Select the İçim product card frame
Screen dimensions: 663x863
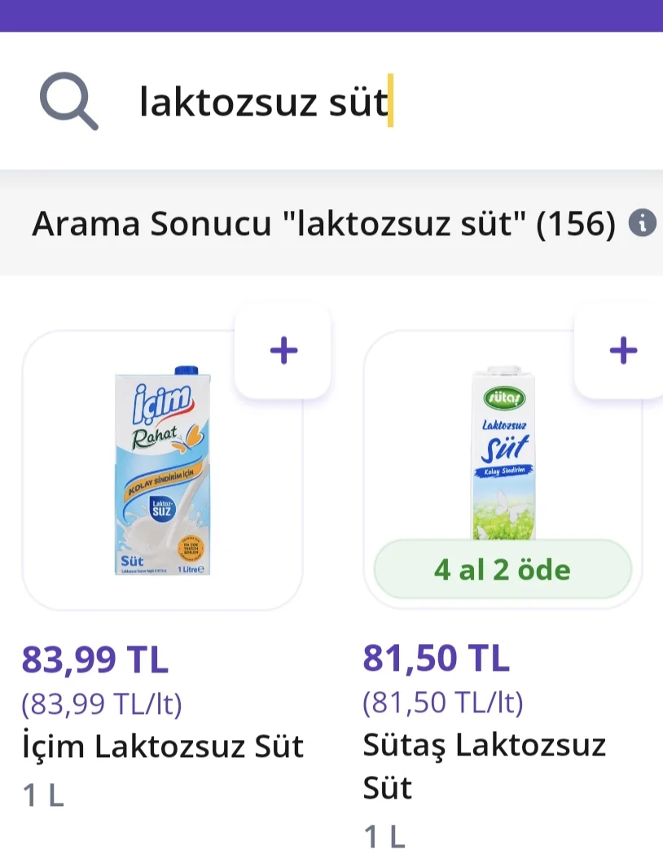(162, 471)
